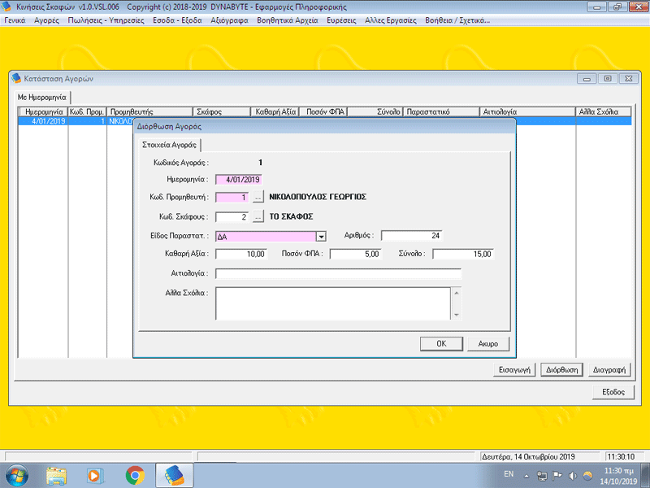Open the Αγορές menu
The image size is (650, 488).
pos(46,20)
